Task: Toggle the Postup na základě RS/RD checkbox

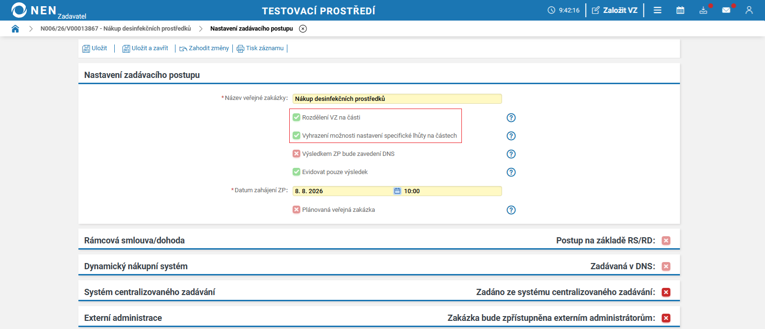Action: [x=666, y=241]
